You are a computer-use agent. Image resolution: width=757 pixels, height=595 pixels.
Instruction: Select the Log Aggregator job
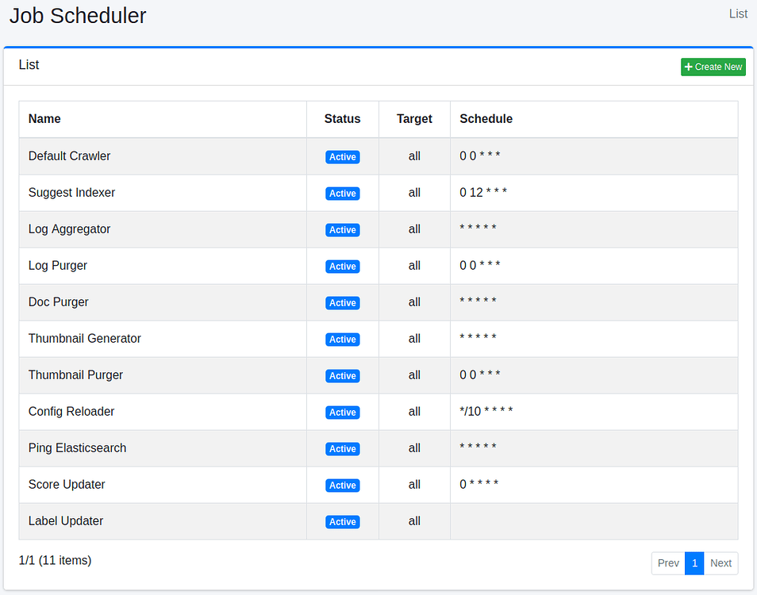click(69, 229)
